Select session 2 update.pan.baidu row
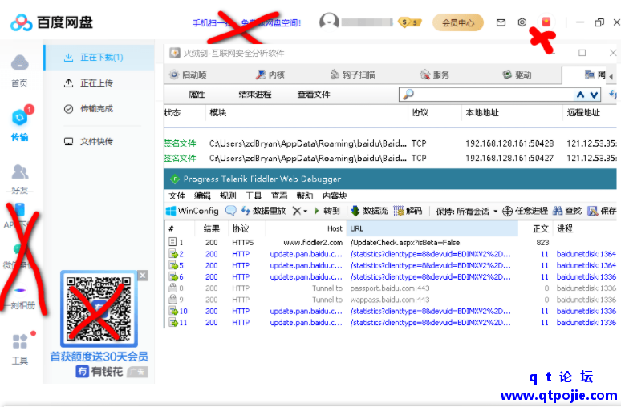Screen dimensions: 621x407 390,254
